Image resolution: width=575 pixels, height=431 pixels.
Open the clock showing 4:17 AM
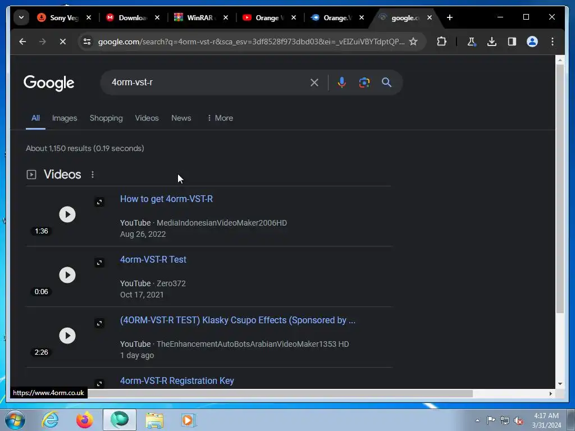[546, 420]
